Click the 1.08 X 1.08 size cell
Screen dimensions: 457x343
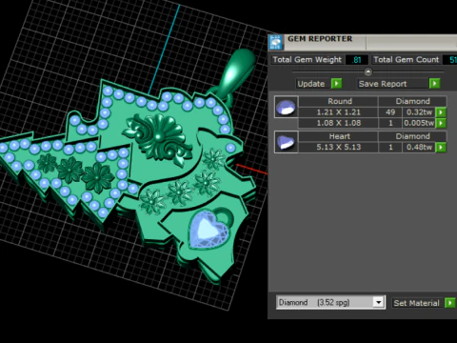(x=339, y=123)
